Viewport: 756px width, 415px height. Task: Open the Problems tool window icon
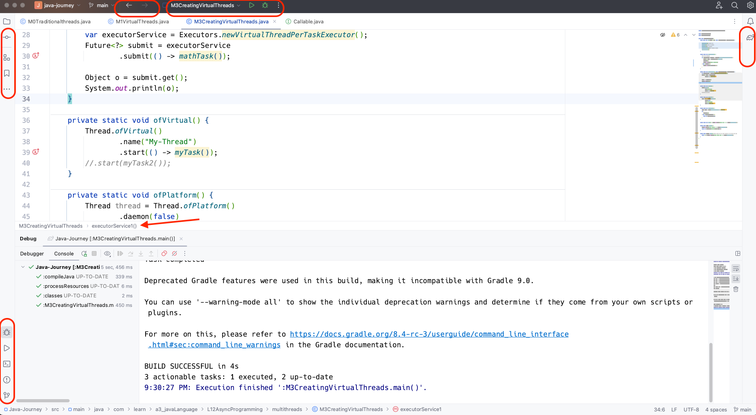point(7,379)
